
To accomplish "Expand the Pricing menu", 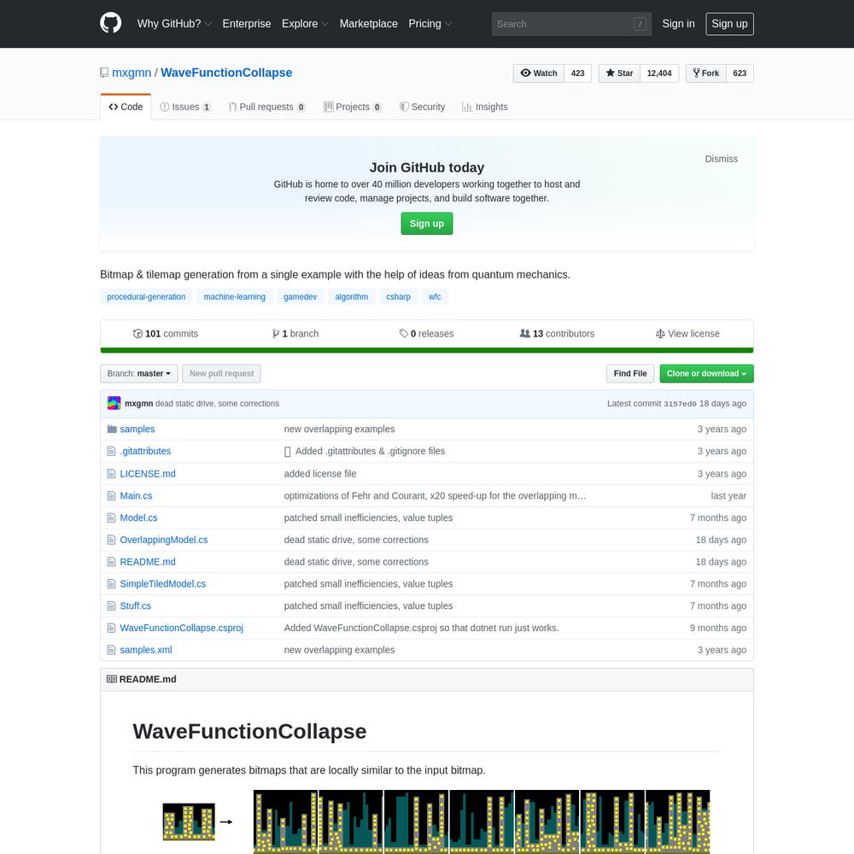I will [x=430, y=24].
